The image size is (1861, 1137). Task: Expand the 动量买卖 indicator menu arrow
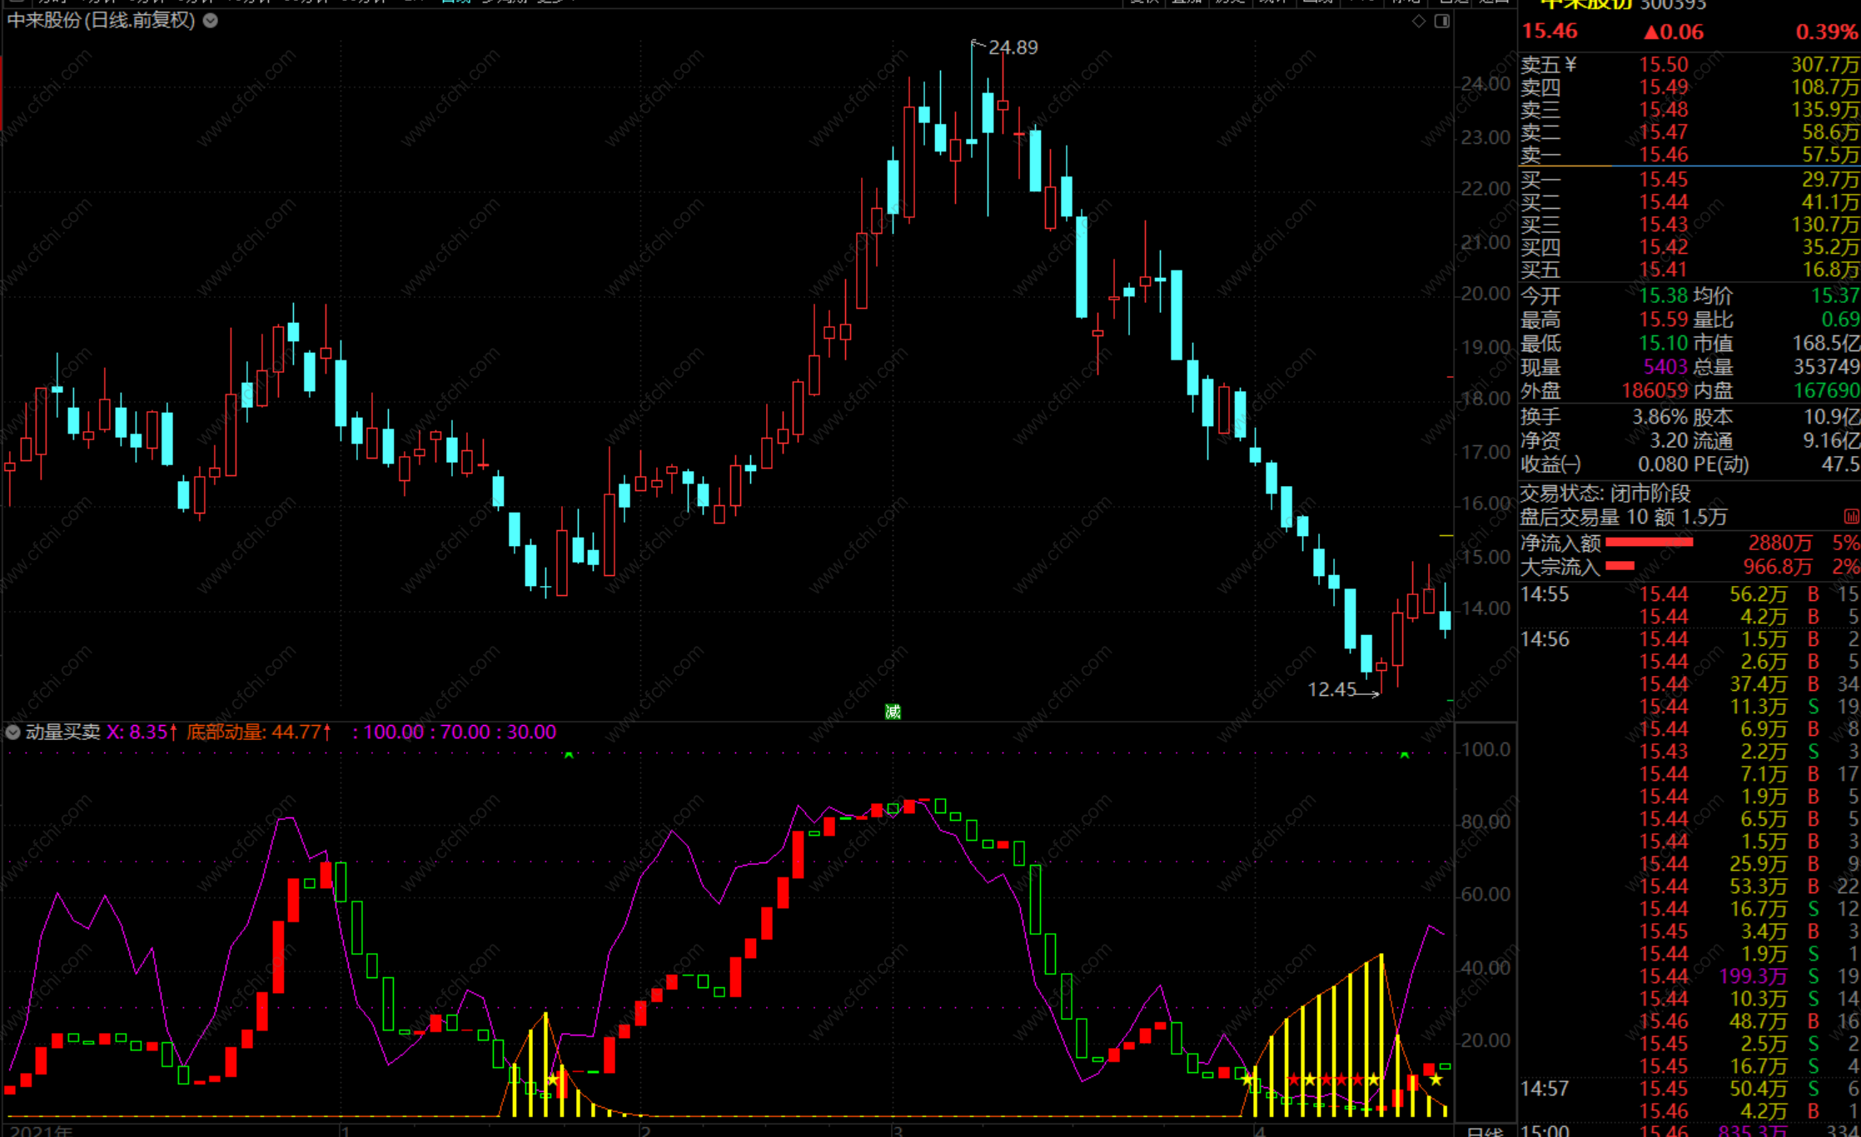(12, 732)
